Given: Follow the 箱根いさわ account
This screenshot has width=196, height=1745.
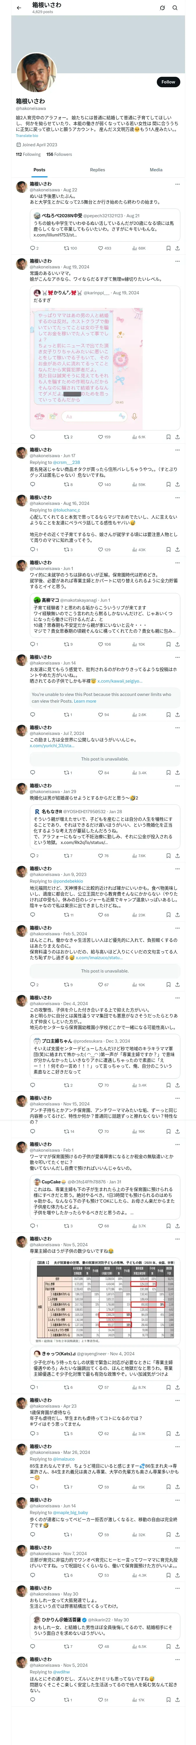Looking at the screenshot, I should (168, 82).
